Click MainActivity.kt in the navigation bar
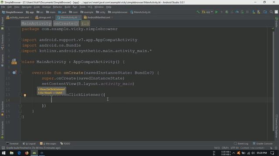Screen dimensions: 279x156 (x=140, y=12)
